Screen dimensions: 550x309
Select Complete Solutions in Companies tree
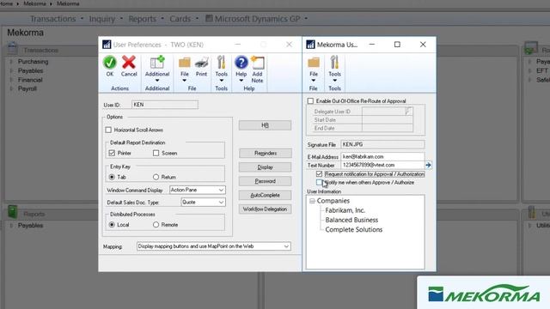pos(354,229)
